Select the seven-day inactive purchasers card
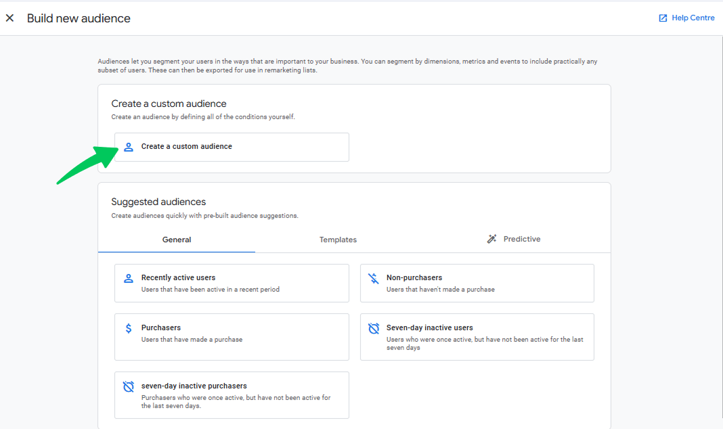The height and width of the screenshot is (429, 723). click(x=232, y=395)
